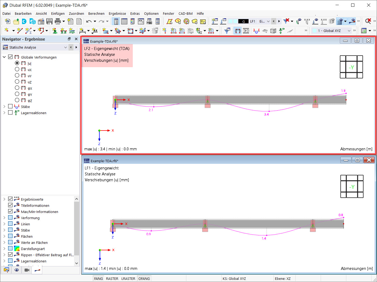Click the -Y view cube in LF2 window

[x=351, y=67]
